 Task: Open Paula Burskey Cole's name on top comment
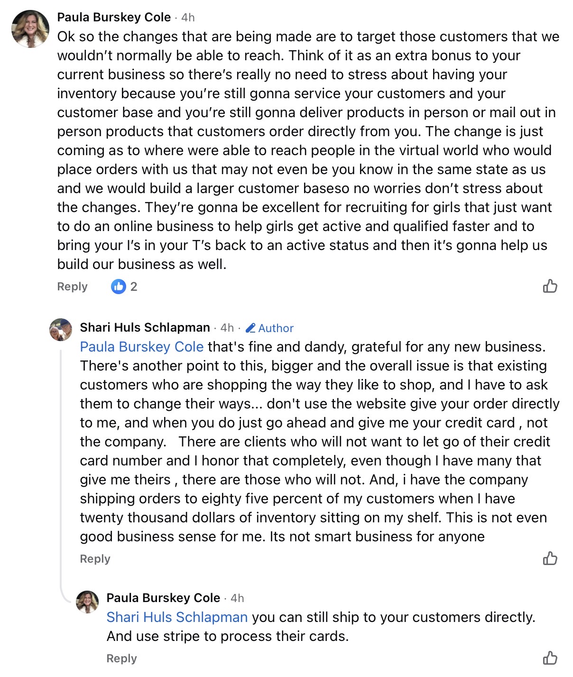coord(114,17)
